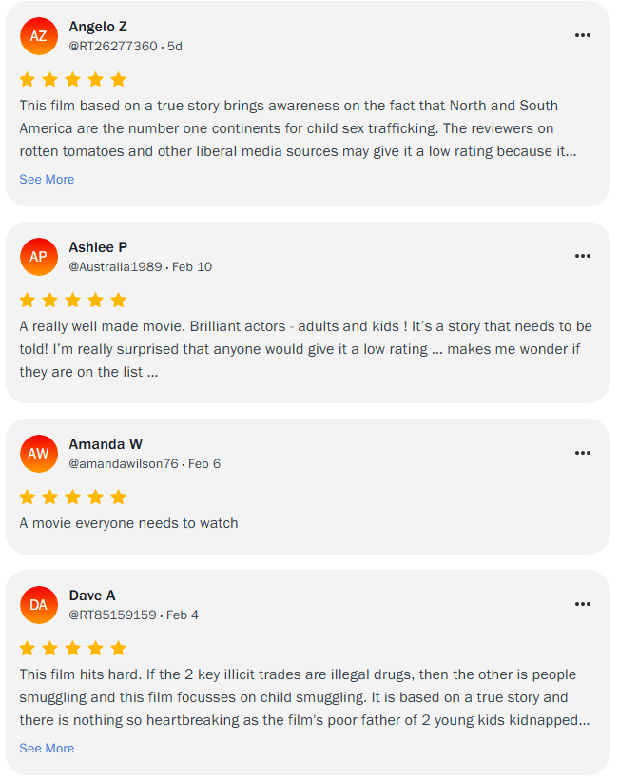
Task: Click the @RT26277360 username handle
Action: 113,47
